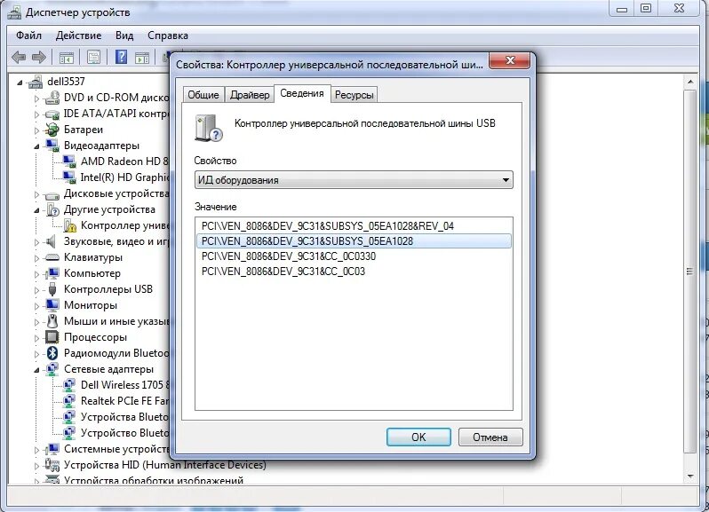The image size is (709, 512).
Task: Click the device tree scrollbar up arrow
Action: tap(690, 82)
